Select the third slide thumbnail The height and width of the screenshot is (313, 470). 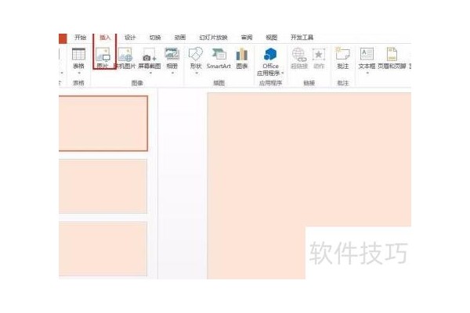pos(103,249)
